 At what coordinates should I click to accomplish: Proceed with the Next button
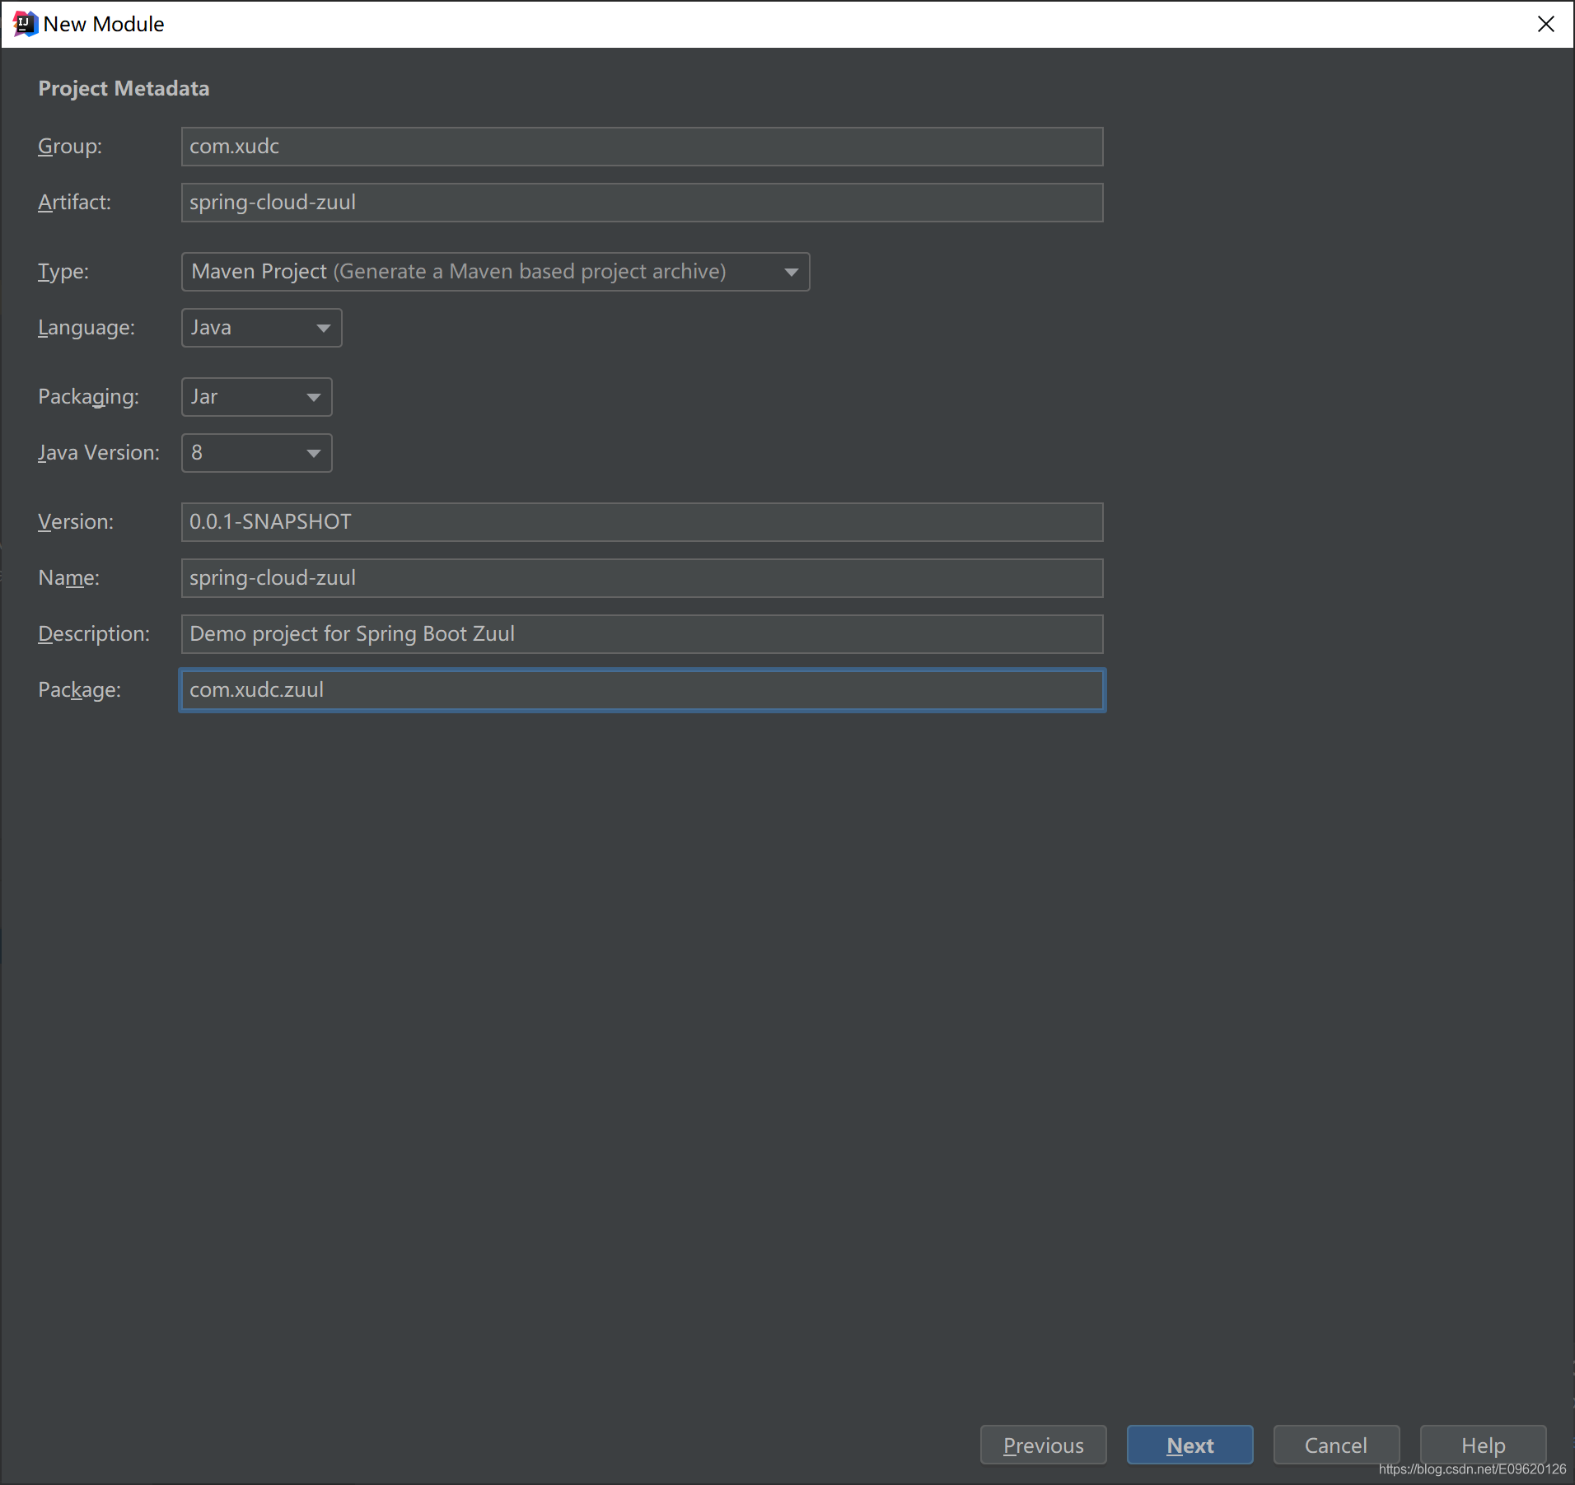[1189, 1445]
